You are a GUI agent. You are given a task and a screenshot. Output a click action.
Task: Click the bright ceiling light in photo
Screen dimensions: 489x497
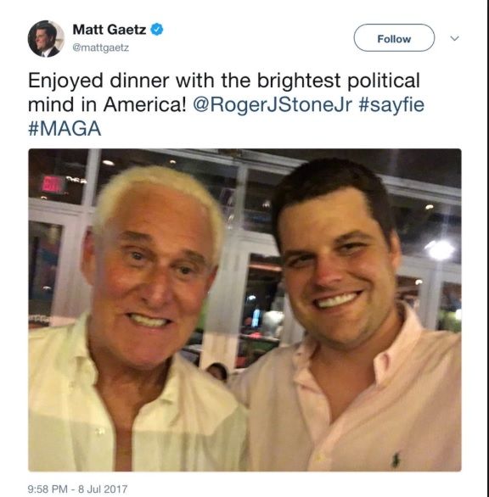pyautogui.click(x=440, y=249)
